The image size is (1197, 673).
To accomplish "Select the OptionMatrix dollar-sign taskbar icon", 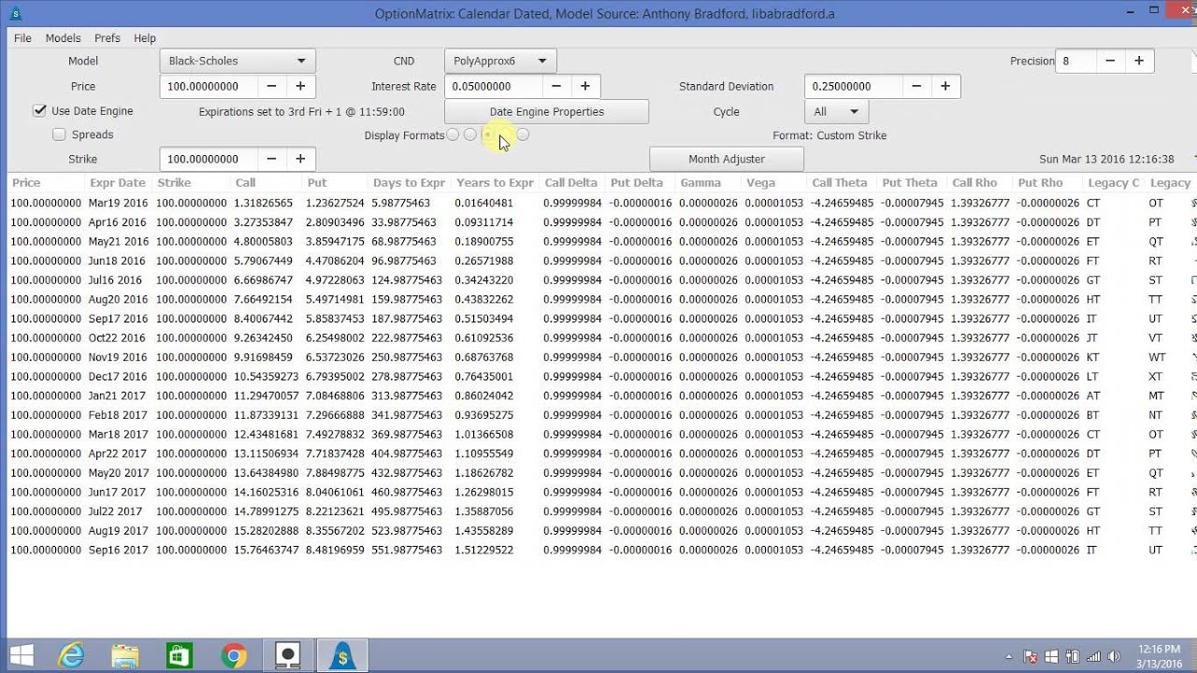I will 342,656.
